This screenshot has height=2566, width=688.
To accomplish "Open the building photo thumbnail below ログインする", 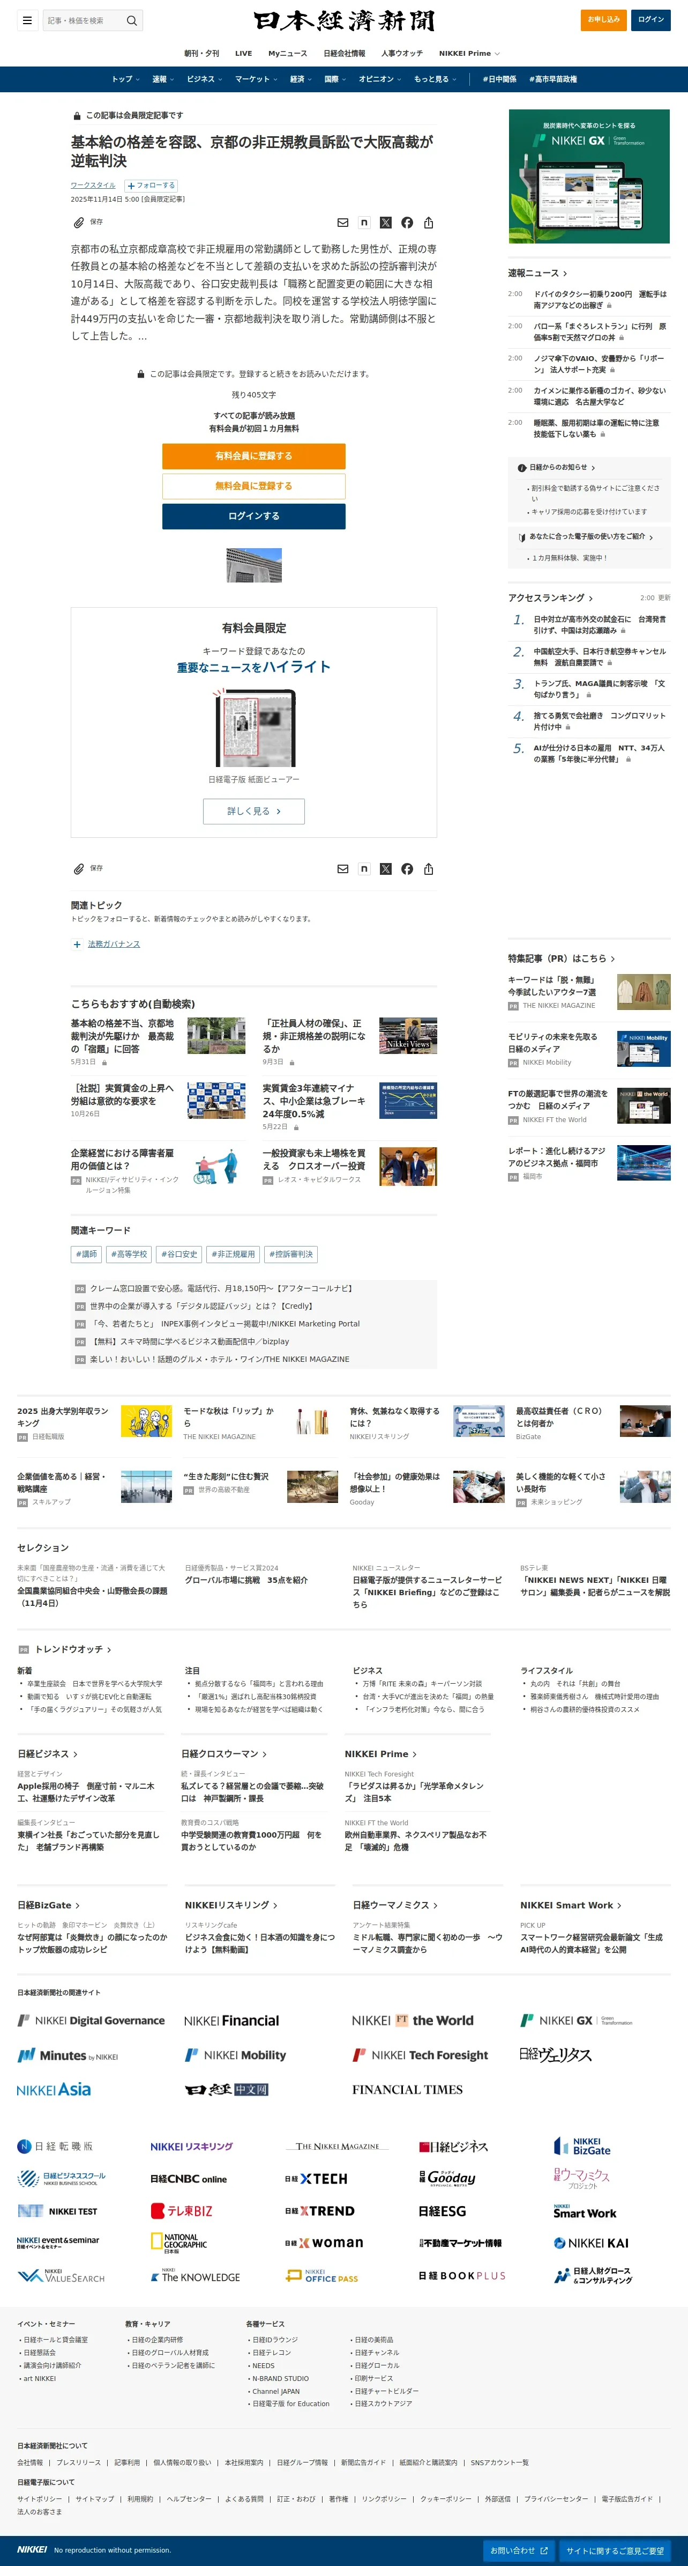I will (254, 565).
